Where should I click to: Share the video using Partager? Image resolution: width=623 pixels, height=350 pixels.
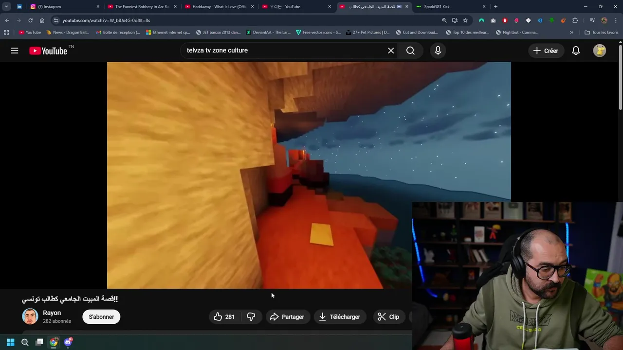(x=287, y=317)
